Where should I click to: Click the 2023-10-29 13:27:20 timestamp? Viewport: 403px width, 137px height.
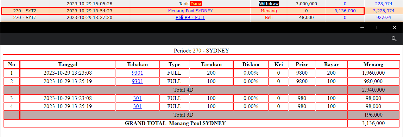tap(89, 18)
